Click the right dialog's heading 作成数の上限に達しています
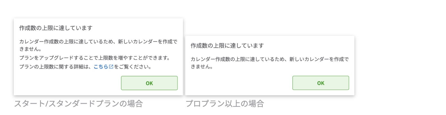 tap(227, 46)
